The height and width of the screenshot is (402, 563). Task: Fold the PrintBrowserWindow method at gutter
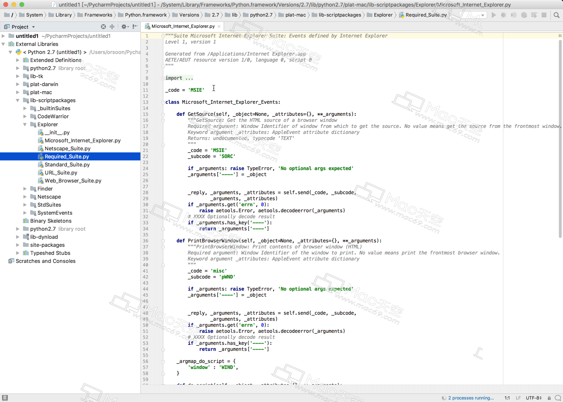tap(163, 241)
